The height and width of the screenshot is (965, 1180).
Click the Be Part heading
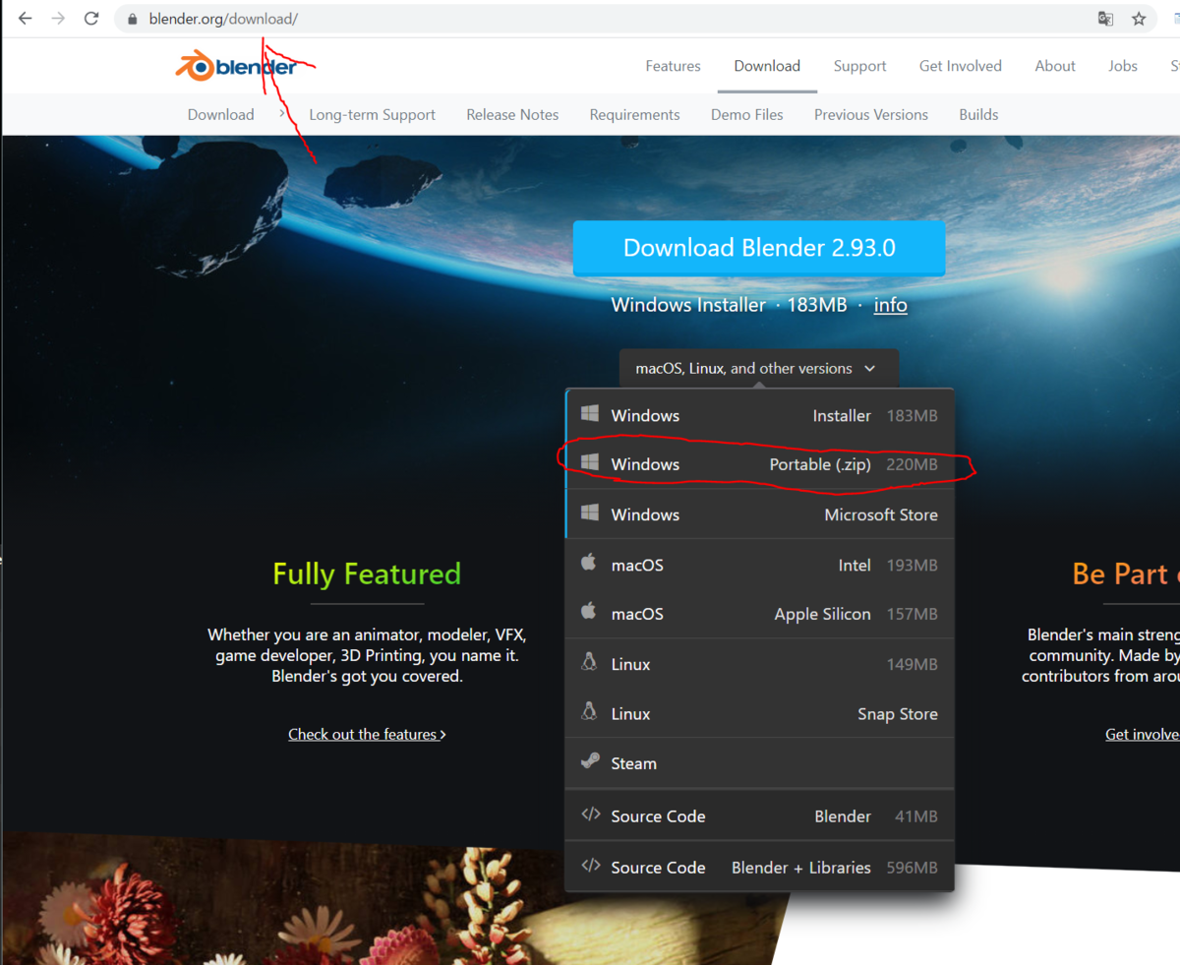coord(1125,573)
